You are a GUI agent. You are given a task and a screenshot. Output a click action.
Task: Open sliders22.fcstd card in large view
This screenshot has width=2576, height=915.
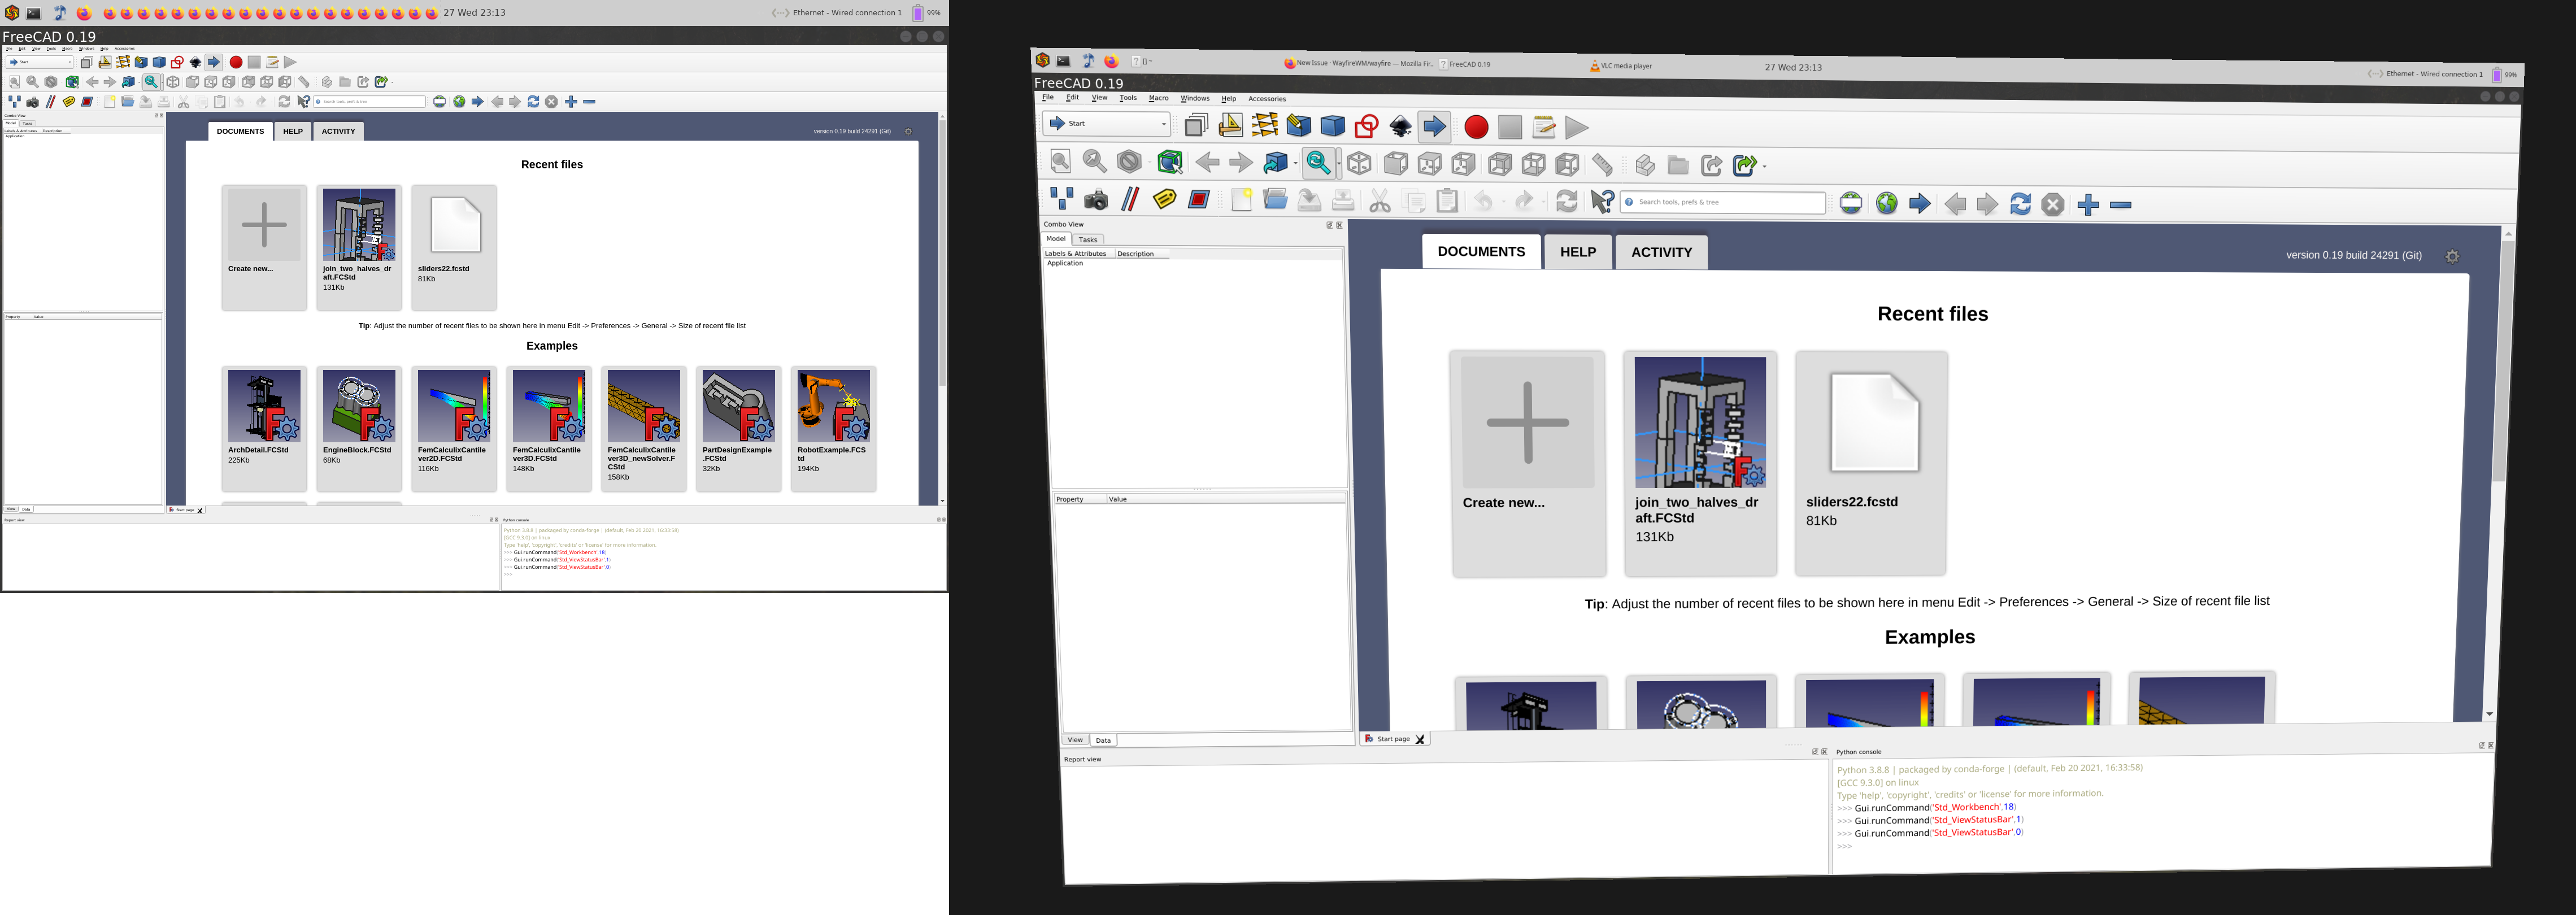pyautogui.click(x=1870, y=463)
